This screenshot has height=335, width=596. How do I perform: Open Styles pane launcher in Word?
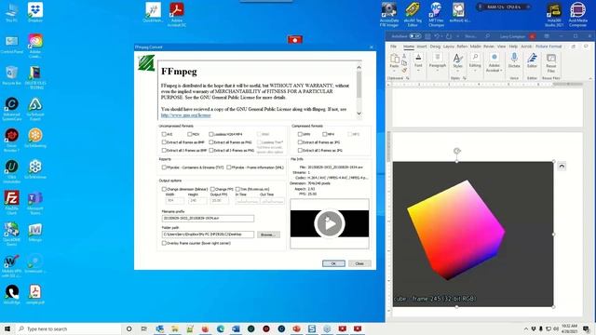465,78
